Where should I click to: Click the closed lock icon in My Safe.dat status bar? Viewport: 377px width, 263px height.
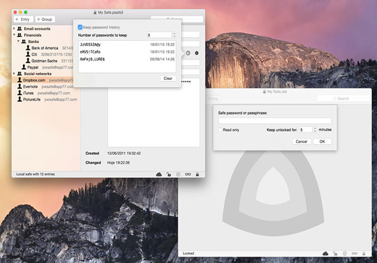click(364, 253)
